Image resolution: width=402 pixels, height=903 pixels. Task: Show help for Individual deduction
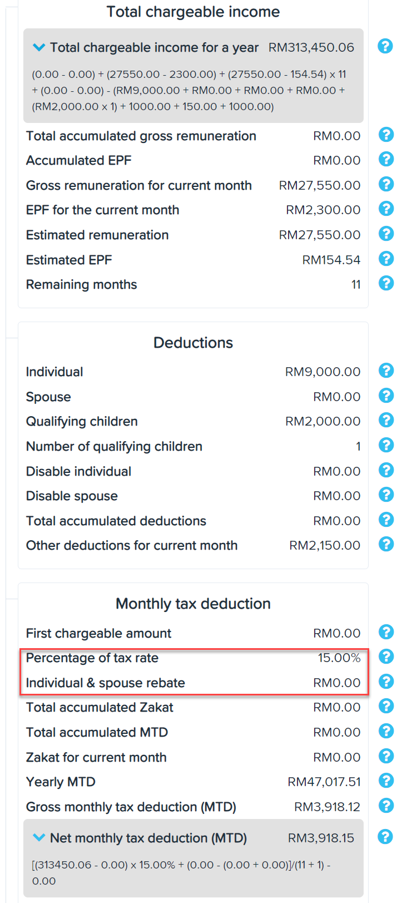(x=386, y=371)
